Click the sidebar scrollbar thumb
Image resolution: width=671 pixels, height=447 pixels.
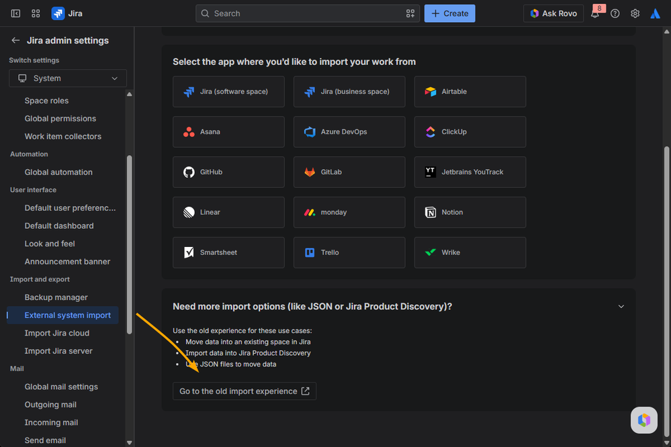(x=129, y=245)
